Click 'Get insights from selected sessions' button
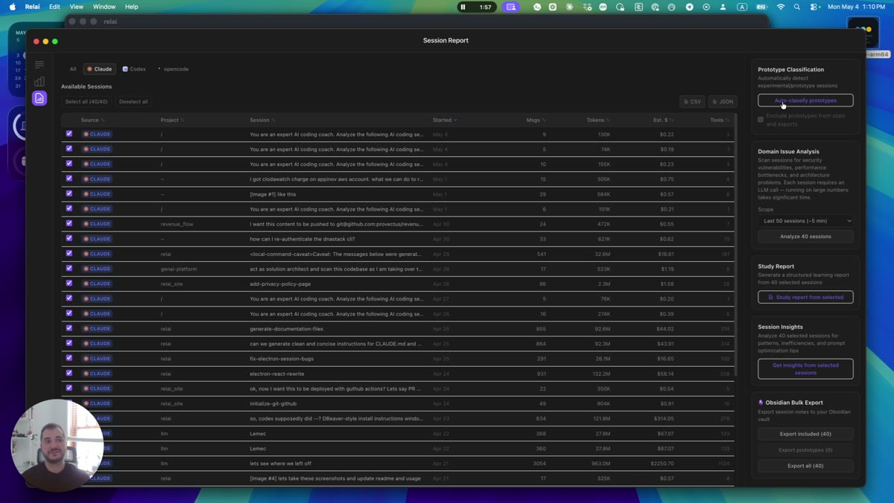894x503 pixels. 805,369
